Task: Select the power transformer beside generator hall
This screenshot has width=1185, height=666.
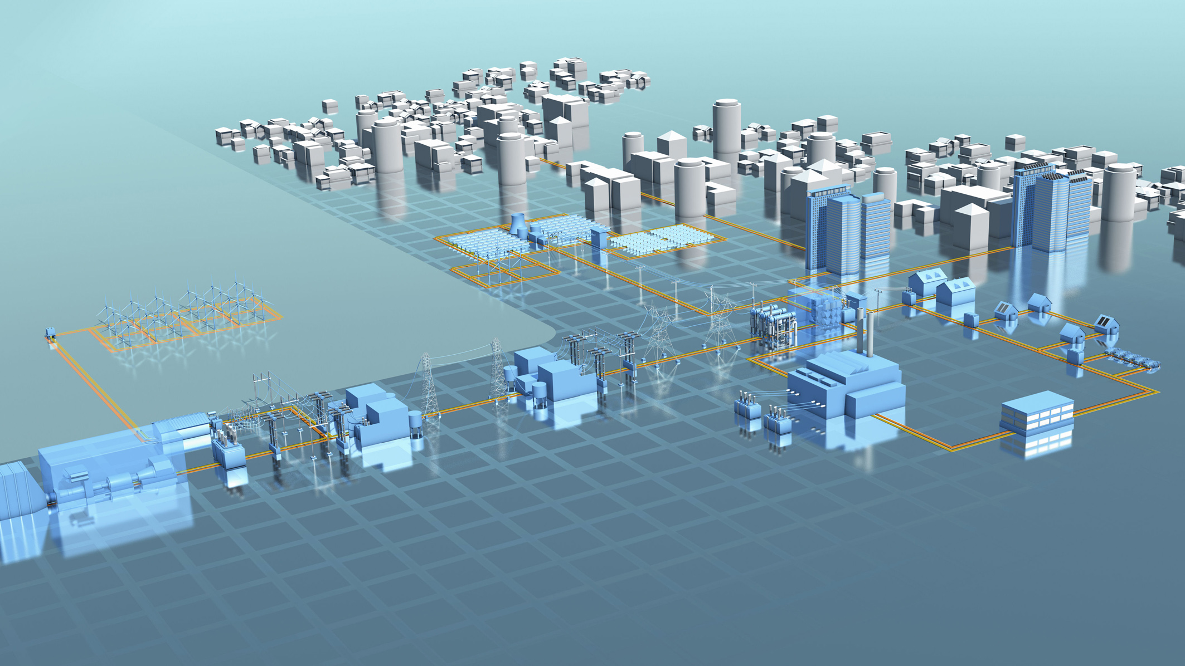Action: (x=228, y=447)
